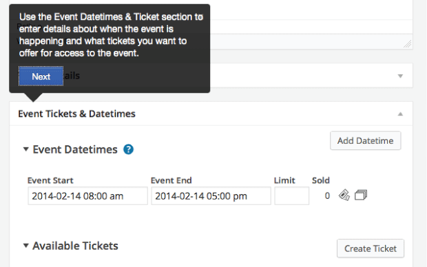
Task: Collapse the Event Tickets & Datetimes panel arrow
Action: coord(400,114)
